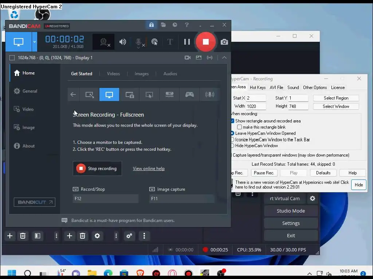Screen dimensions: 373x279
Task: Switch to the Images tab
Action: [142, 74]
